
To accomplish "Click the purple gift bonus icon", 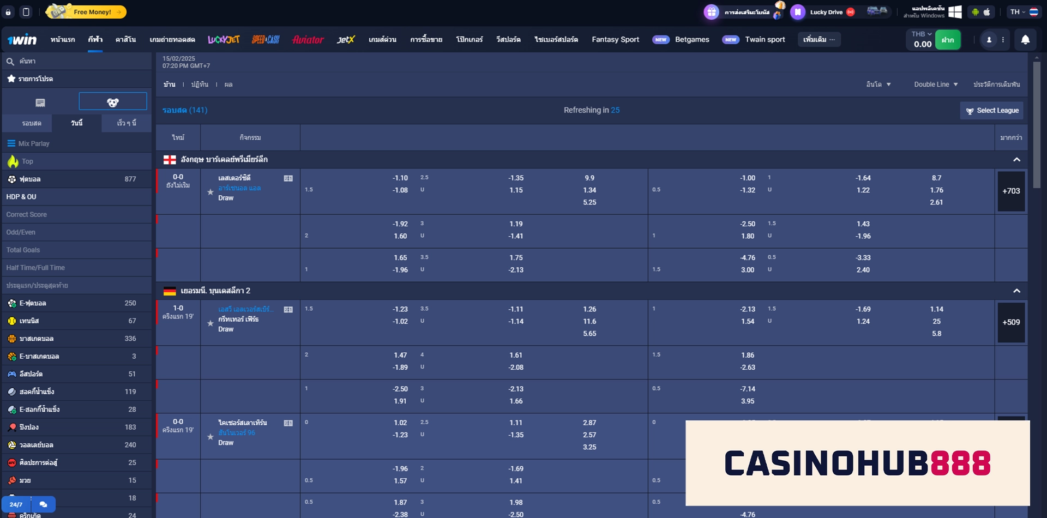I will pos(711,12).
